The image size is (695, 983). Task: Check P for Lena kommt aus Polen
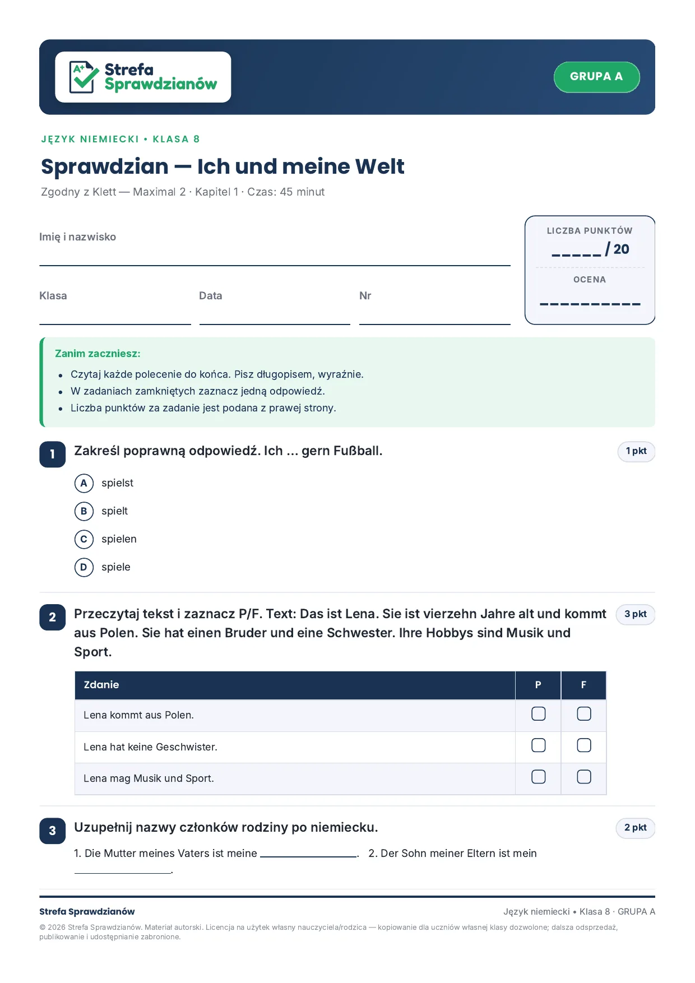pos(538,714)
